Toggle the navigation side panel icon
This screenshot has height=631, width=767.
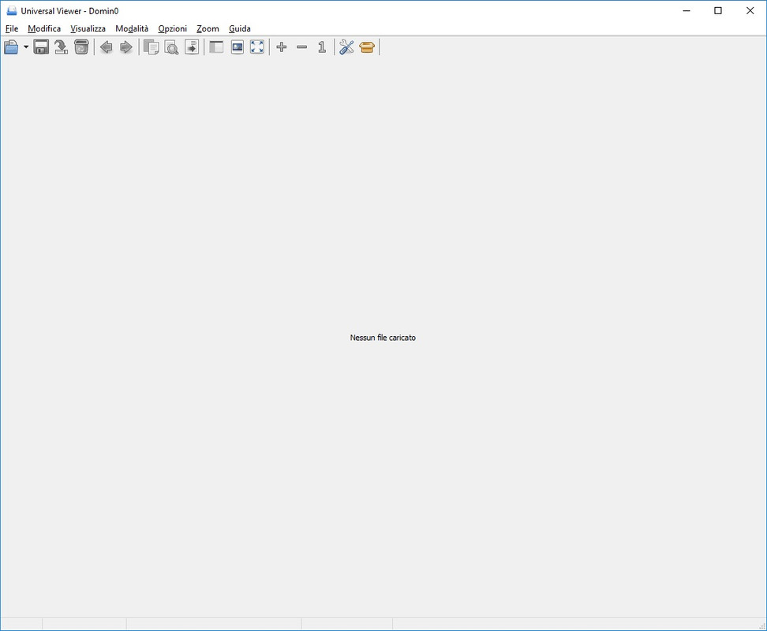tap(216, 47)
